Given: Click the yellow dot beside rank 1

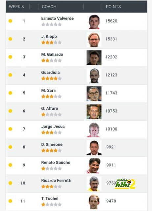Looking at the screenshot, I should pos(10,21).
